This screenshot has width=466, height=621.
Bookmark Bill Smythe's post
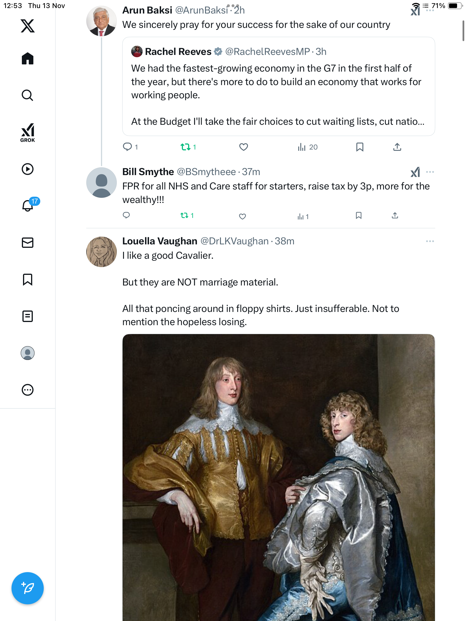[358, 215]
